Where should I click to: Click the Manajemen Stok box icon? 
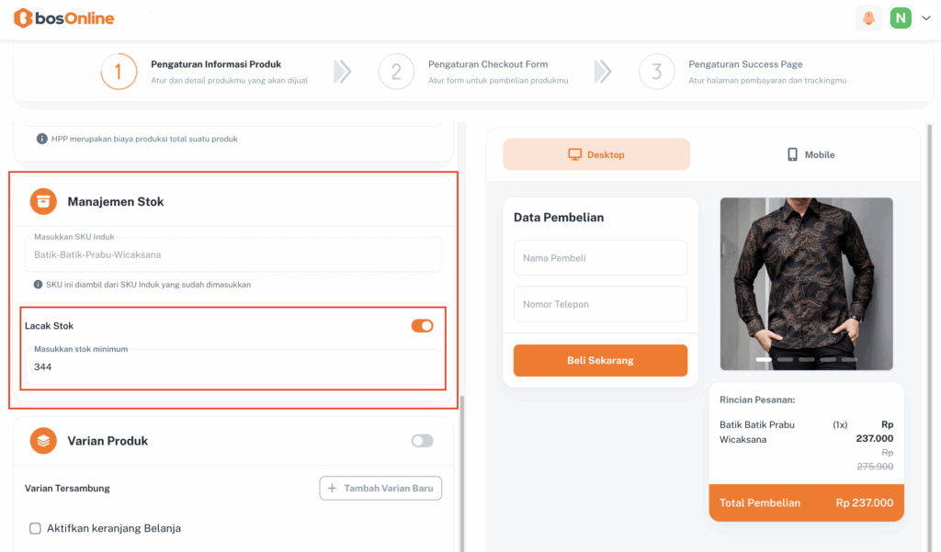click(43, 201)
